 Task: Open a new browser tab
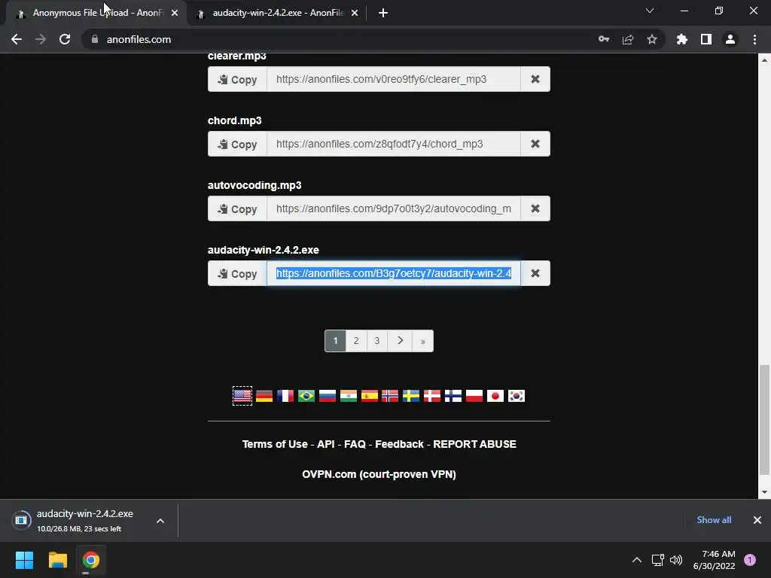(383, 14)
